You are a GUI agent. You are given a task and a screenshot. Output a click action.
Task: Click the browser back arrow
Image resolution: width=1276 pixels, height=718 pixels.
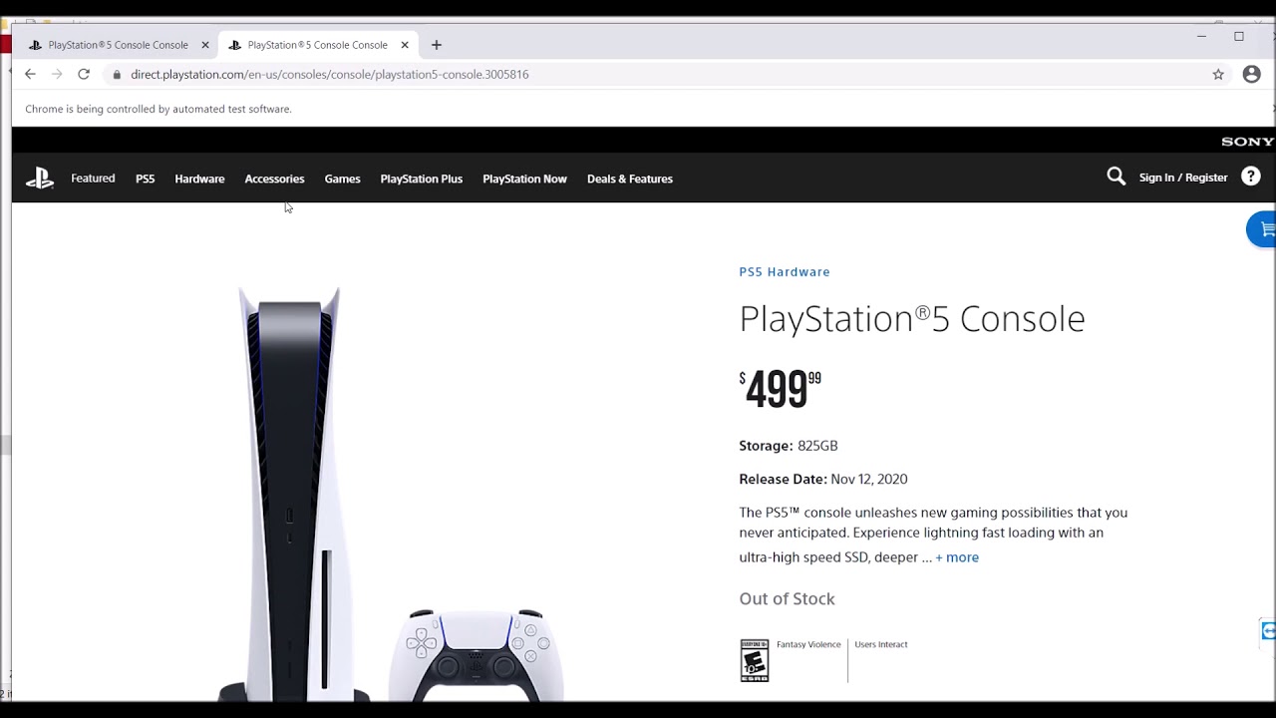[x=30, y=74]
